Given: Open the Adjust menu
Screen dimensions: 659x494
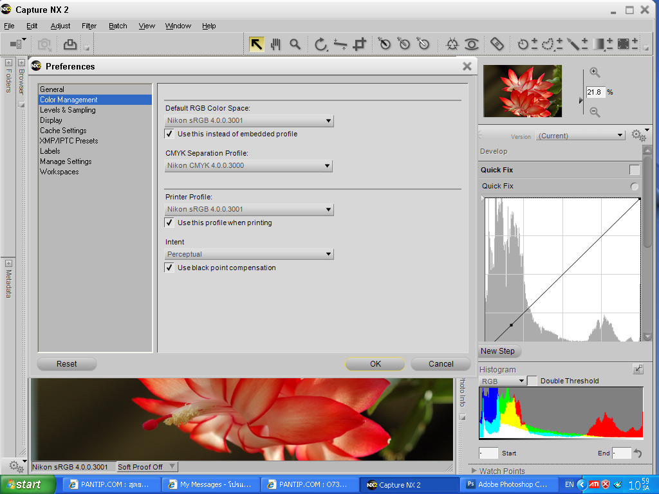Looking at the screenshot, I should 60,26.
